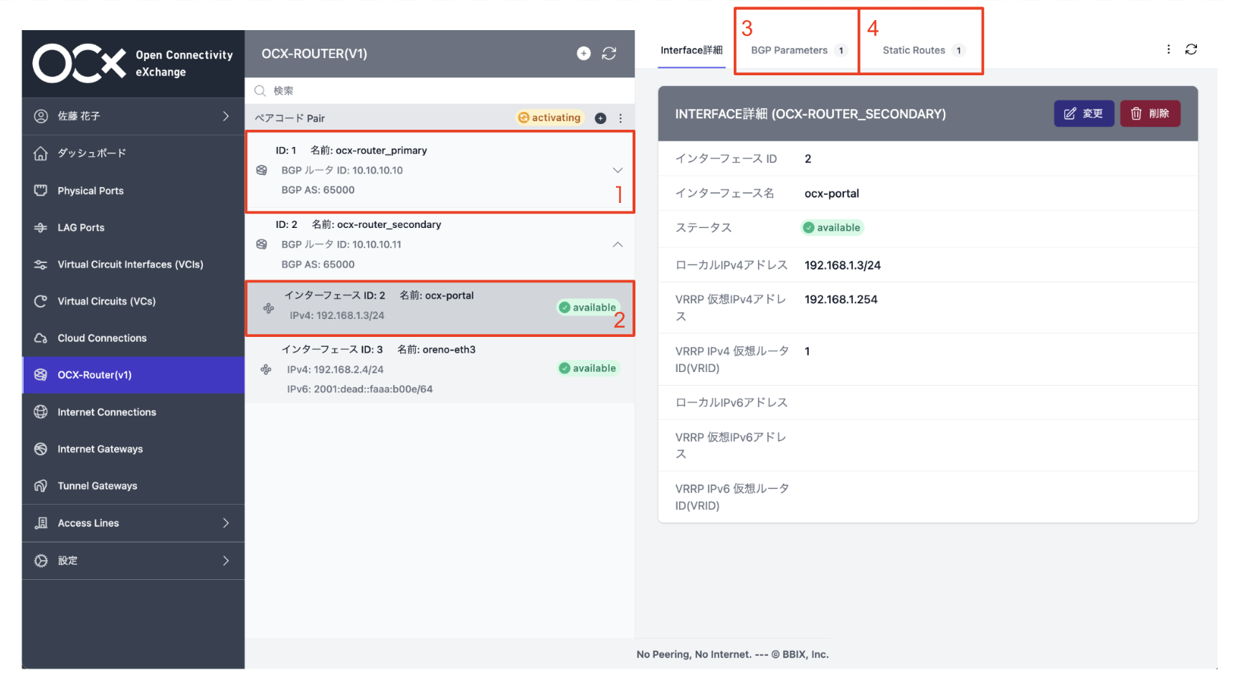Click VRRP virtual address 192.168.1.254

(841, 300)
